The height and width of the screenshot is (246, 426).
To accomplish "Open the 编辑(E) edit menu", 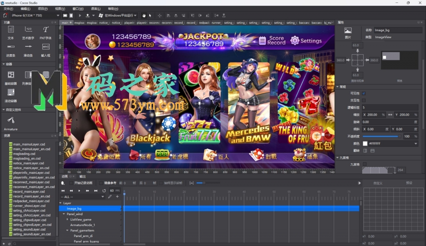I will point(25,9).
